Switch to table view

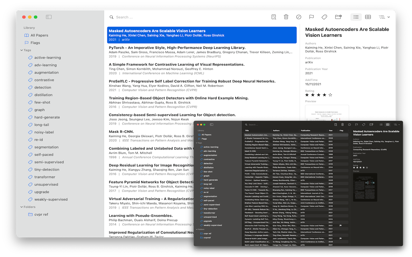[x=368, y=17]
